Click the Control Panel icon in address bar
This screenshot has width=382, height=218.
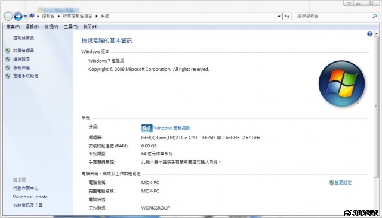coord(32,16)
